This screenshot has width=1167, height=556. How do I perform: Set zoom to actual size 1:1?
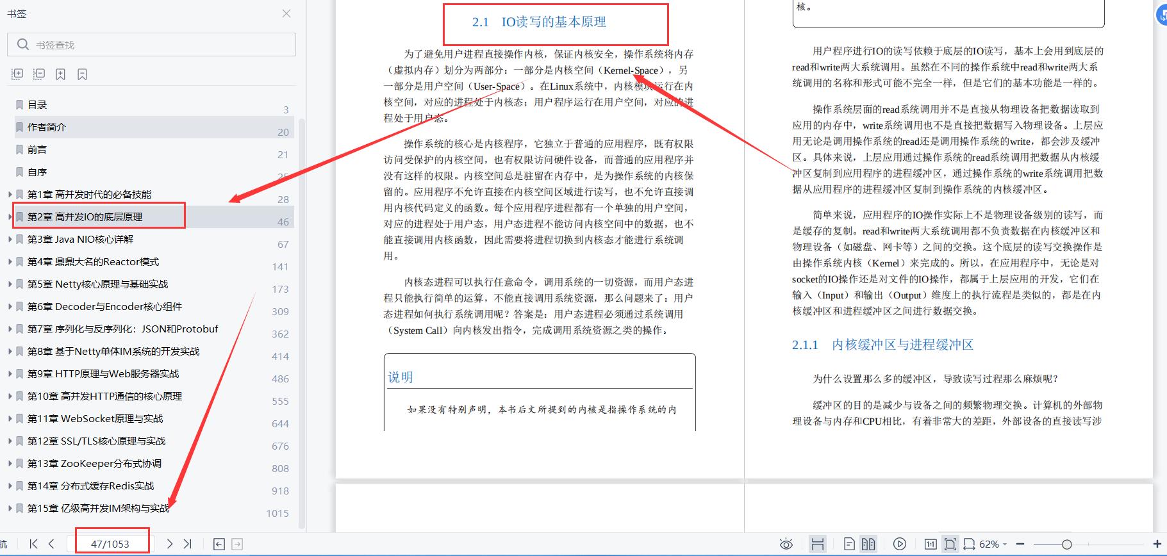click(x=931, y=544)
